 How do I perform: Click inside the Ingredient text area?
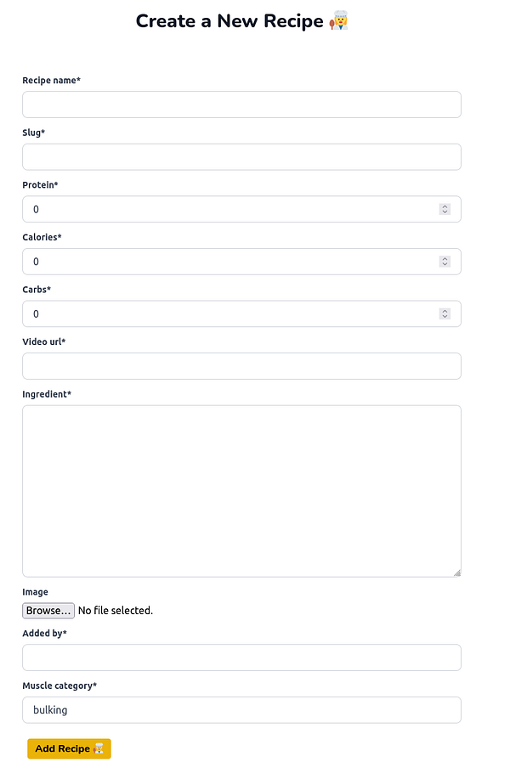(241, 491)
